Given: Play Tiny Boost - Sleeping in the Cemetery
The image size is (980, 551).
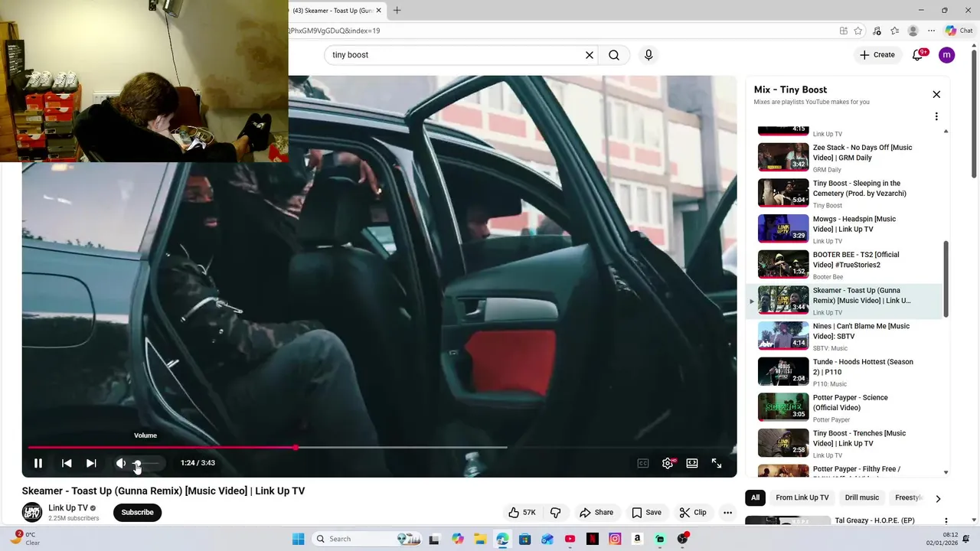Looking at the screenshot, I should tap(844, 193).
